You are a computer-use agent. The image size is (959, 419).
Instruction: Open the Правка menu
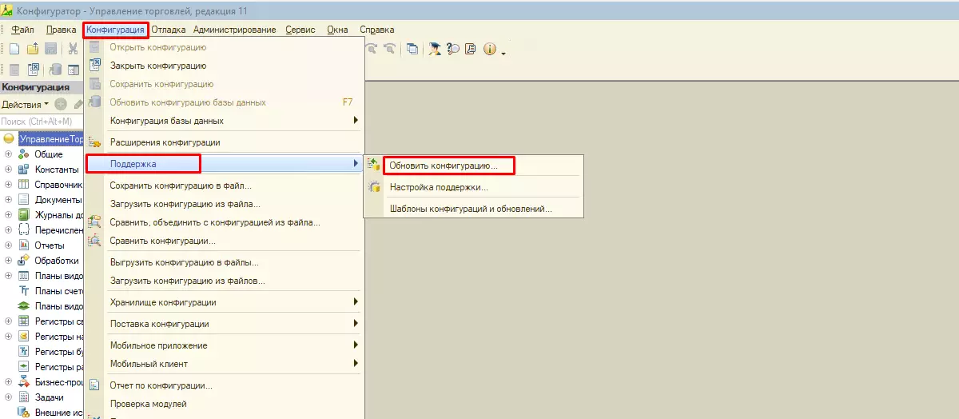click(x=61, y=30)
